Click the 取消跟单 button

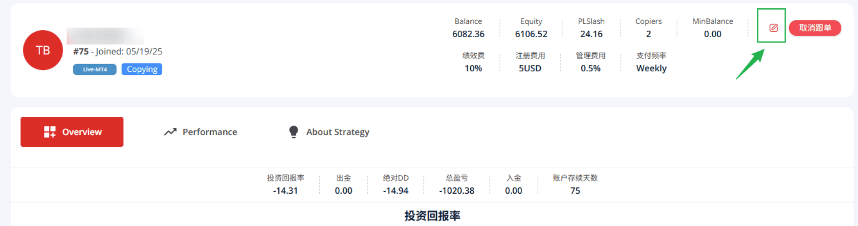(815, 28)
